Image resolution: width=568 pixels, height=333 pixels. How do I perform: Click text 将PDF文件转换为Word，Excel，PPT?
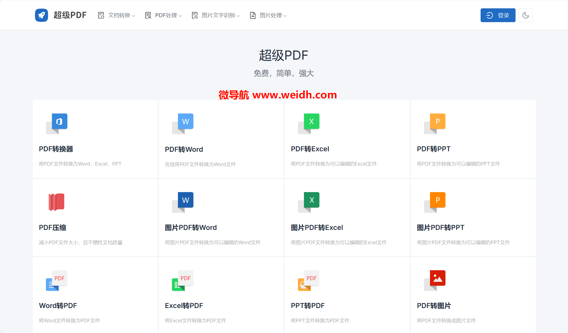click(80, 164)
